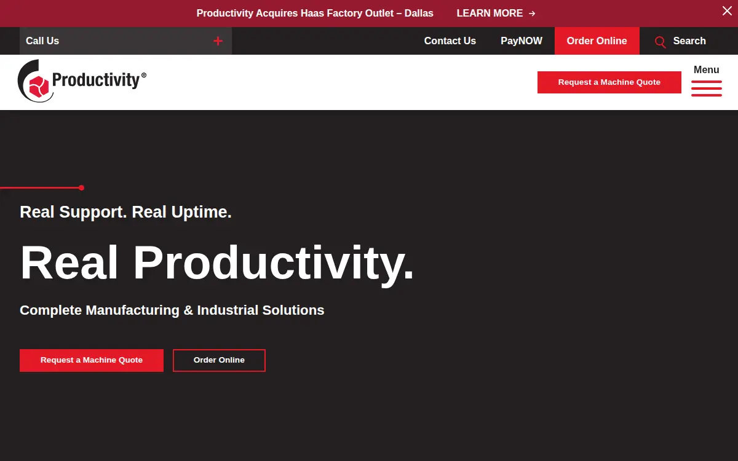Screen dimensions: 738x461
Task: Click Complete Manufacturing & Industrial Solutions text
Action: point(172,310)
